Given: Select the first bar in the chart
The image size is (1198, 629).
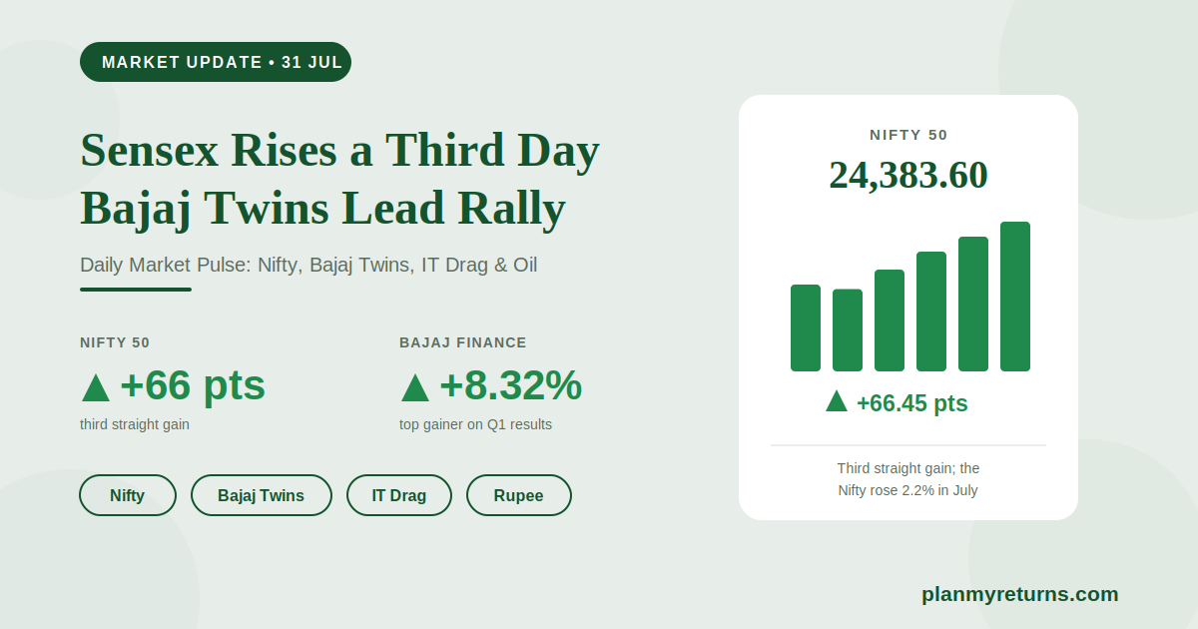Looking at the screenshot, I should tap(806, 327).
